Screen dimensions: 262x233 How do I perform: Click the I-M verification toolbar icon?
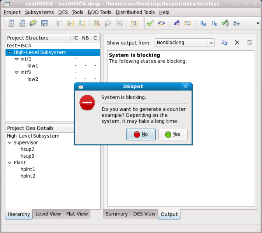click(203, 23)
